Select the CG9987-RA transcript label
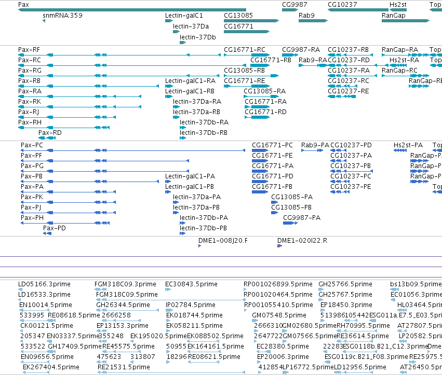This screenshot has height=375, width=442. tap(301, 50)
